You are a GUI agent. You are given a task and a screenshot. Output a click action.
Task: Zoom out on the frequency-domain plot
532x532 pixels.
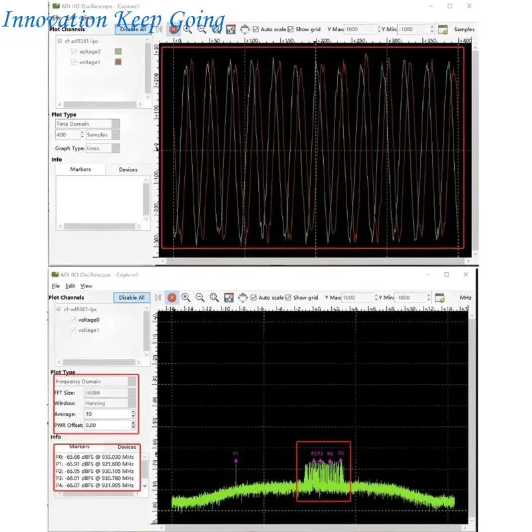tap(200, 297)
